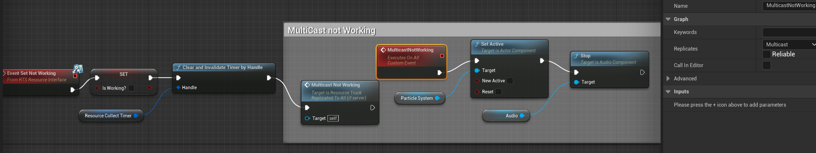
Task: Click the Audio output pin
Action: click(522, 116)
